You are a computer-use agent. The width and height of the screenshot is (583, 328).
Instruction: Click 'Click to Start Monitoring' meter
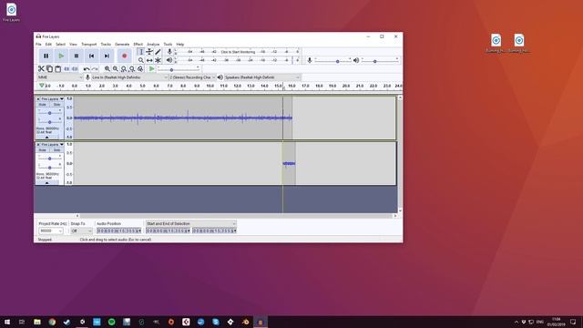(238, 52)
